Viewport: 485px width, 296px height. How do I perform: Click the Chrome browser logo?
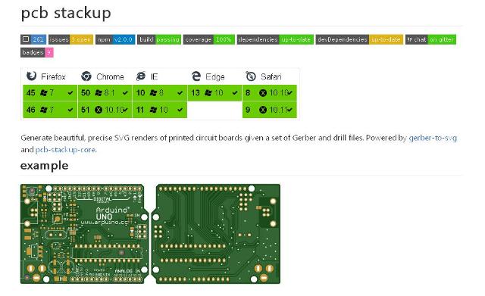point(86,76)
